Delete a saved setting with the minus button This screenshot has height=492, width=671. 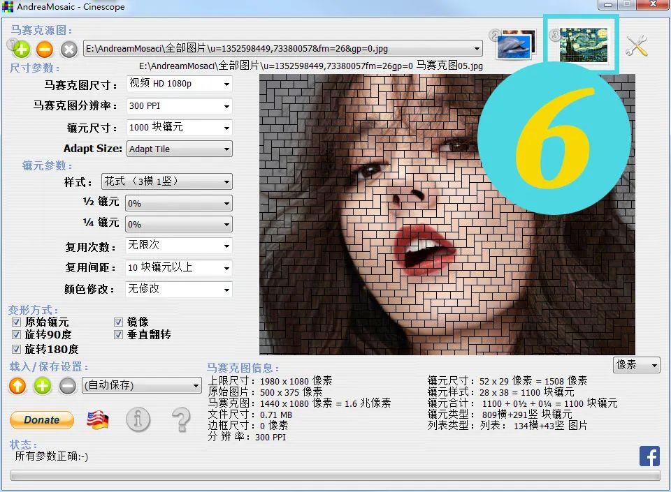click(x=67, y=385)
